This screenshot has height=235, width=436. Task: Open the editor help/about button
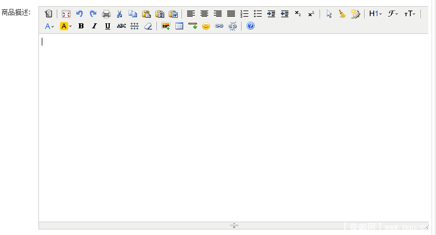click(251, 26)
